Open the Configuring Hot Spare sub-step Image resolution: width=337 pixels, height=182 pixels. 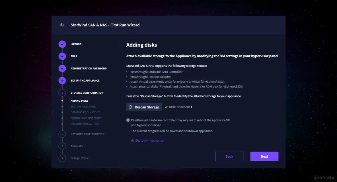pyautogui.click(x=86, y=118)
